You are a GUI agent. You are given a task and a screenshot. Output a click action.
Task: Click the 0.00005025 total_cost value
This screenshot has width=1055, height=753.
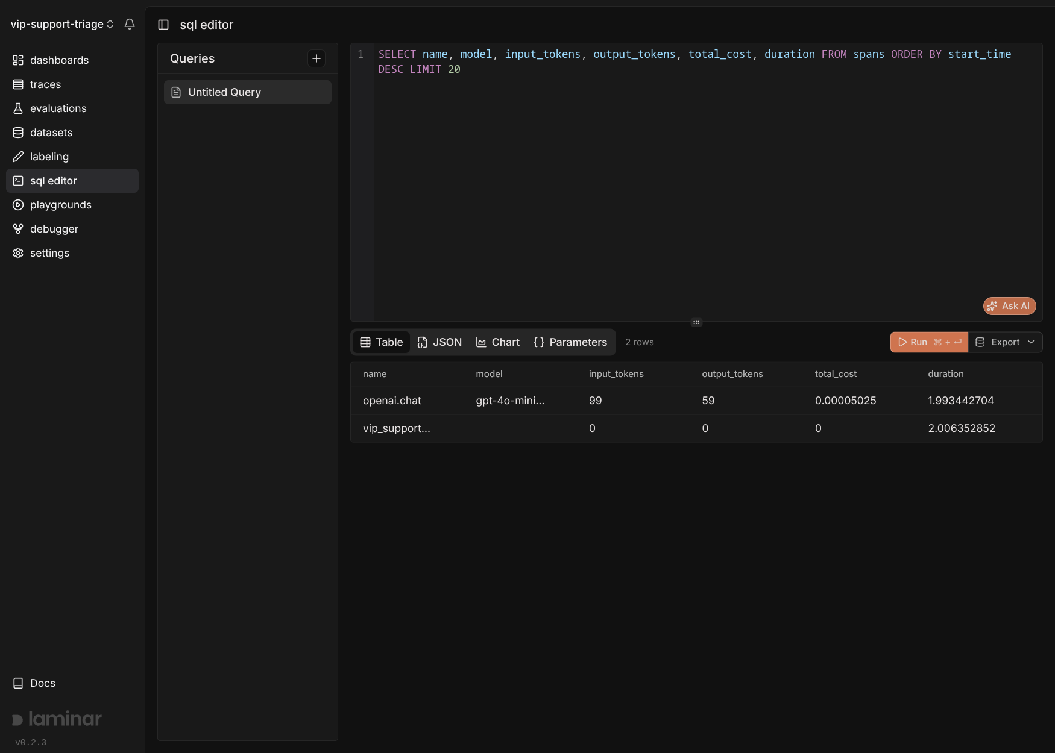[x=846, y=401]
